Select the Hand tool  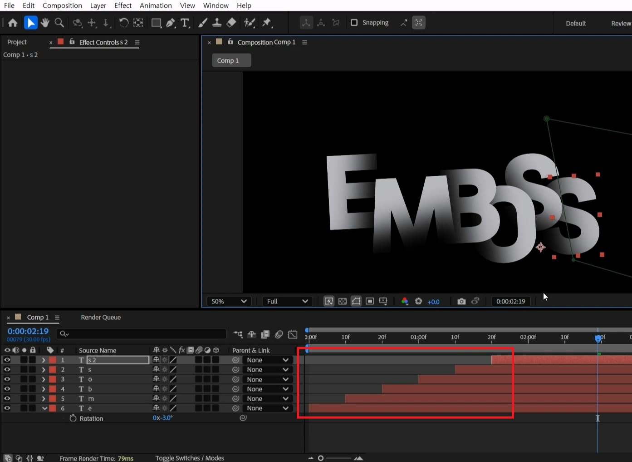click(x=45, y=23)
